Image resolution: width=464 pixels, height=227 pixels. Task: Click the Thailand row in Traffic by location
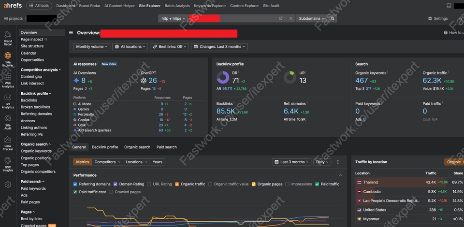coord(409,183)
